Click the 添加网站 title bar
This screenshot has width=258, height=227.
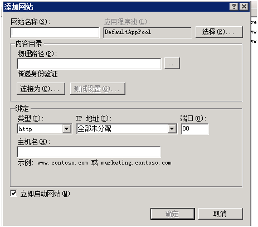115,7
